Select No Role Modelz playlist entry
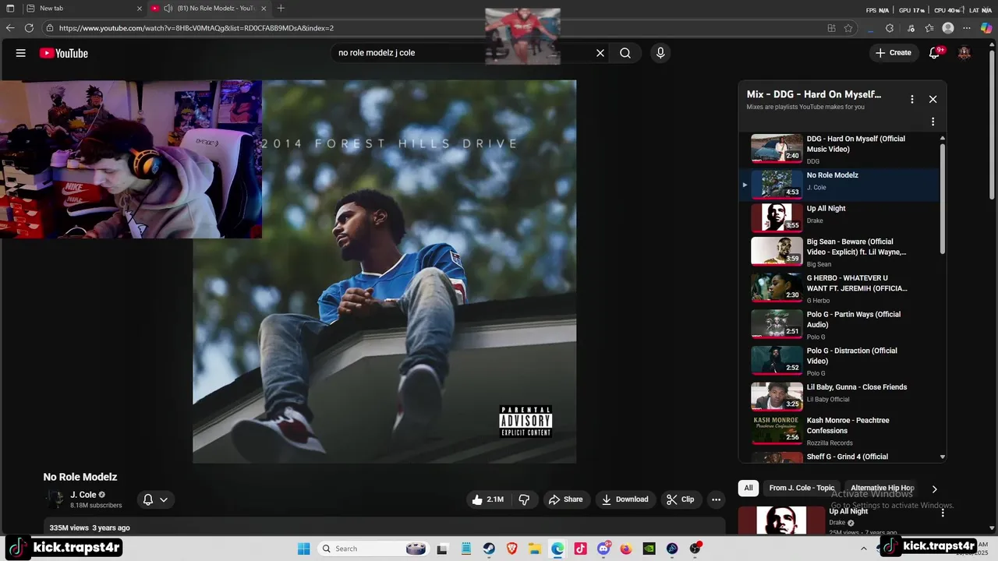 [x=838, y=185]
